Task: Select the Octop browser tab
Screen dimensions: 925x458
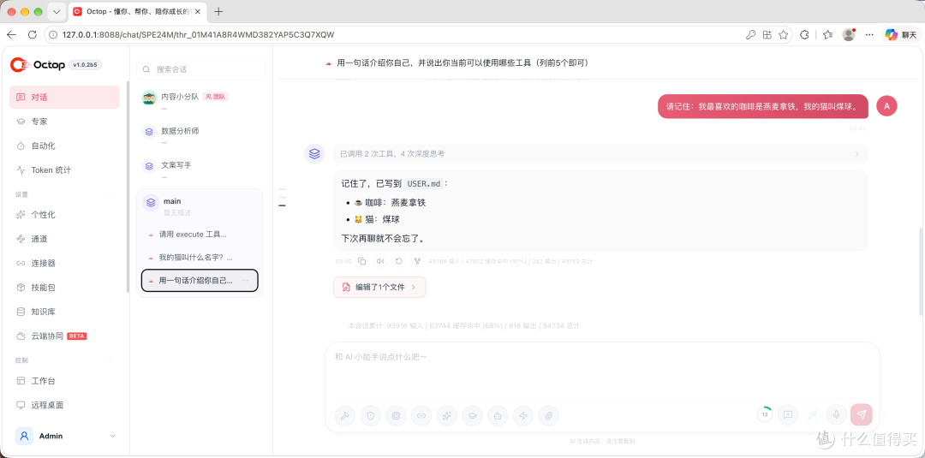Action: tap(139, 12)
